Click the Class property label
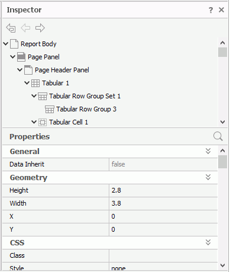This screenshot has width=230, height=272. [17, 255]
